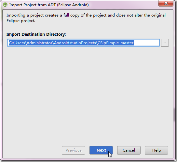This screenshot has width=177, height=162.
Task: Focus the Import Destination Directory field
Action: (83, 43)
